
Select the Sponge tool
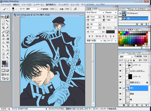pyautogui.click(x=7, y=42)
